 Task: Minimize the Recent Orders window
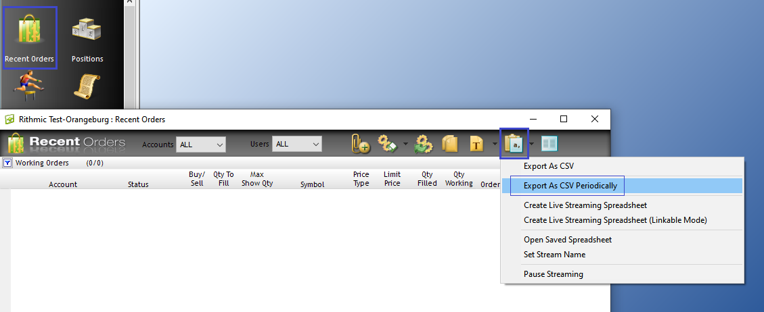[x=534, y=119]
